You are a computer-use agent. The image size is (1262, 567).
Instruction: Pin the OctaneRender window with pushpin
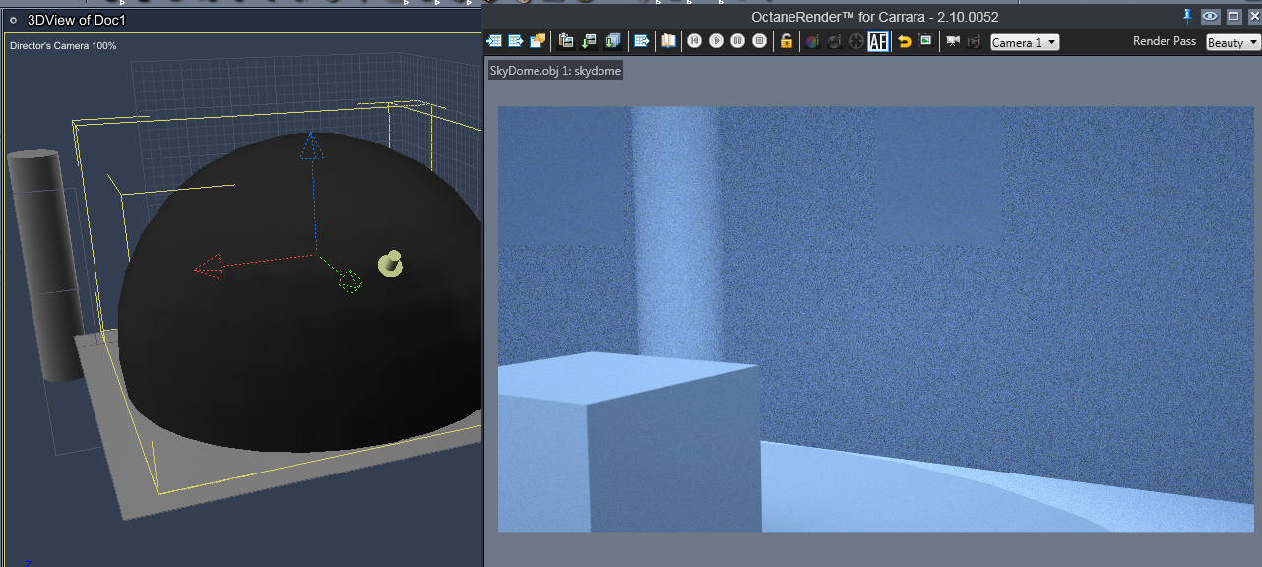point(1187,15)
